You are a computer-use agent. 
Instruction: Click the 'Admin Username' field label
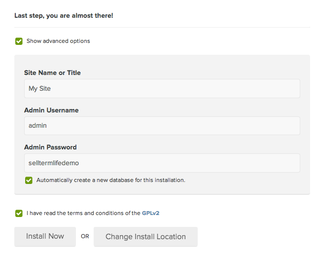(51, 110)
